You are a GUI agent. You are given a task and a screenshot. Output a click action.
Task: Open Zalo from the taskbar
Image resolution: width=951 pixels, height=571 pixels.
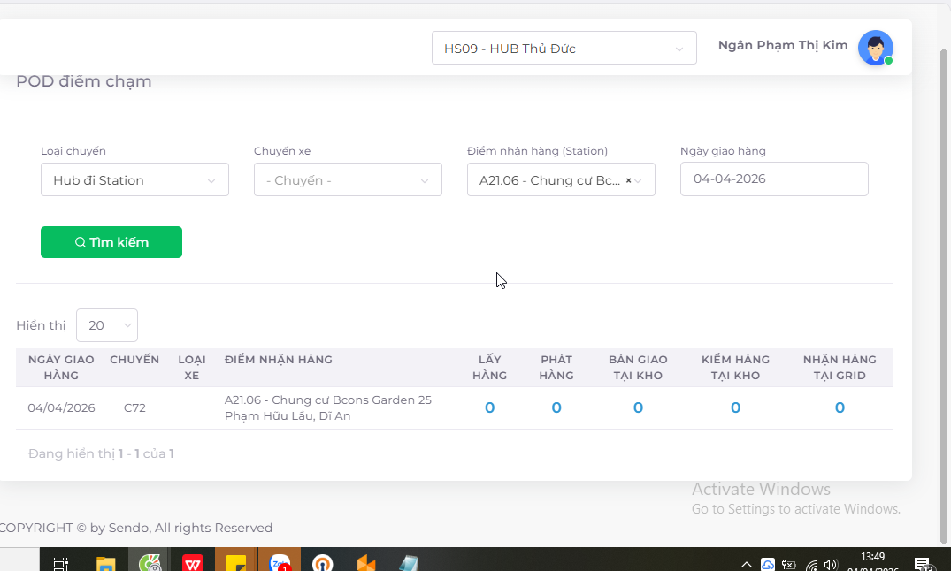click(x=280, y=562)
